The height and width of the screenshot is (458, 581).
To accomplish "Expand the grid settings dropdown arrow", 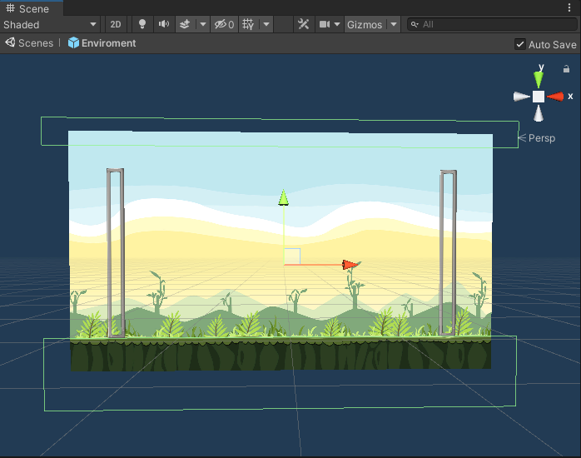I will coord(266,25).
